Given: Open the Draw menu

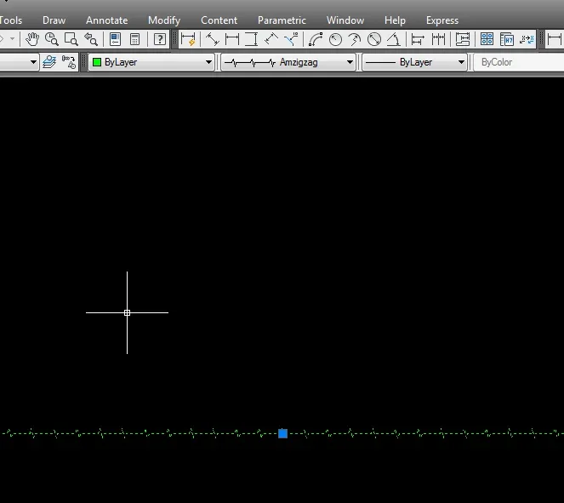Looking at the screenshot, I should point(54,20).
